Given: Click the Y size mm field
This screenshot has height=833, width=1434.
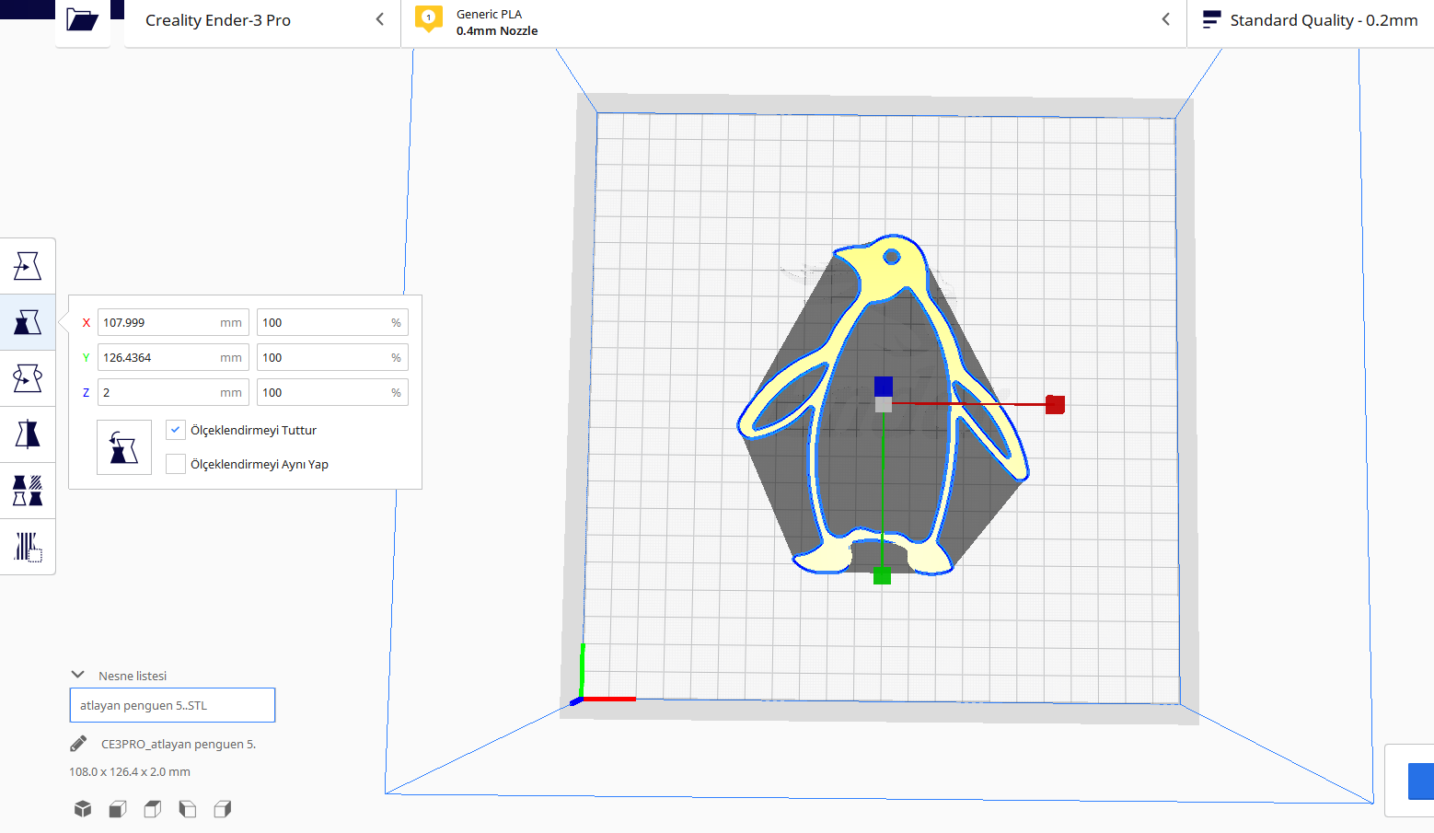Looking at the screenshot, I should tap(173, 357).
